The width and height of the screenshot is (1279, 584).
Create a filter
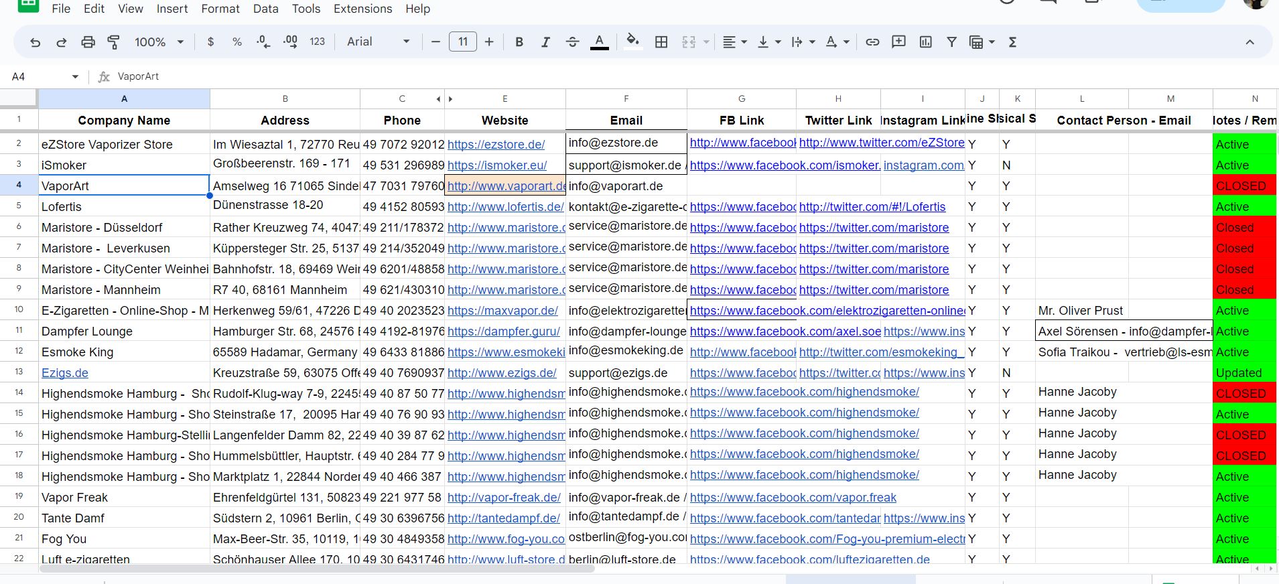[951, 42]
